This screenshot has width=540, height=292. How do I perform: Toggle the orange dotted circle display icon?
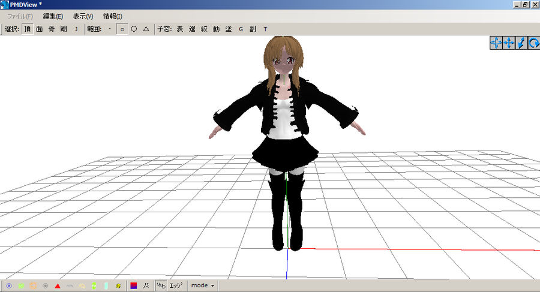click(33, 286)
